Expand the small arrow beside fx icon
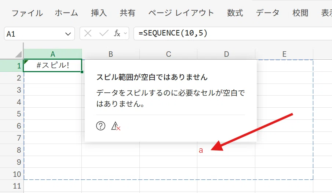The width and height of the screenshot is (332, 193). tap(125, 33)
